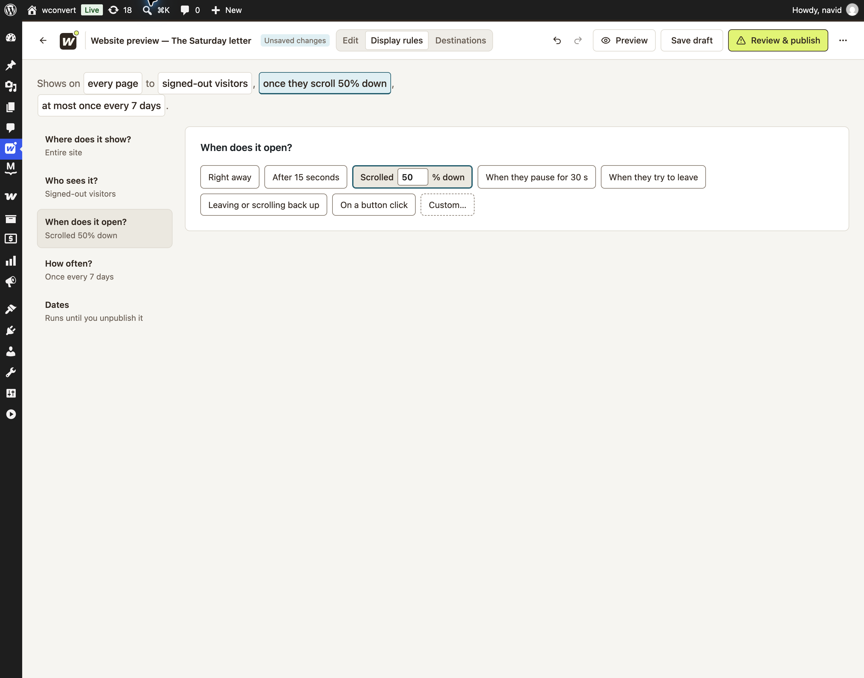This screenshot has height=678, width=864.
Task: Open the dollar-sign Payments sidebar icon
Action: coord(11,239)
